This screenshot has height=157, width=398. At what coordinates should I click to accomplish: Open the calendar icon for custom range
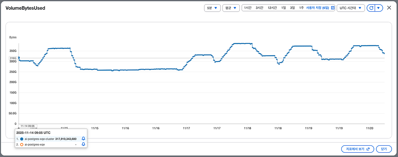[x=333, y=8]
